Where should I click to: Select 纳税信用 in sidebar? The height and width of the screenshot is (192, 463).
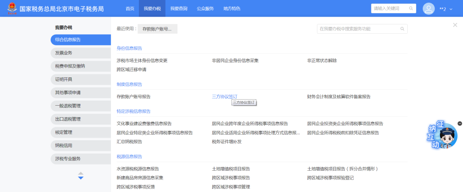[81, 145]
